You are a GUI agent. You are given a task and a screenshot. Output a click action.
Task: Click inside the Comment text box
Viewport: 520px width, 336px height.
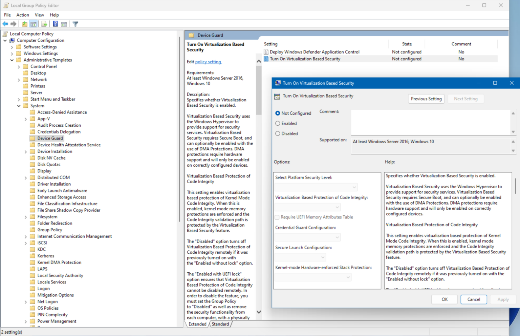431,122
